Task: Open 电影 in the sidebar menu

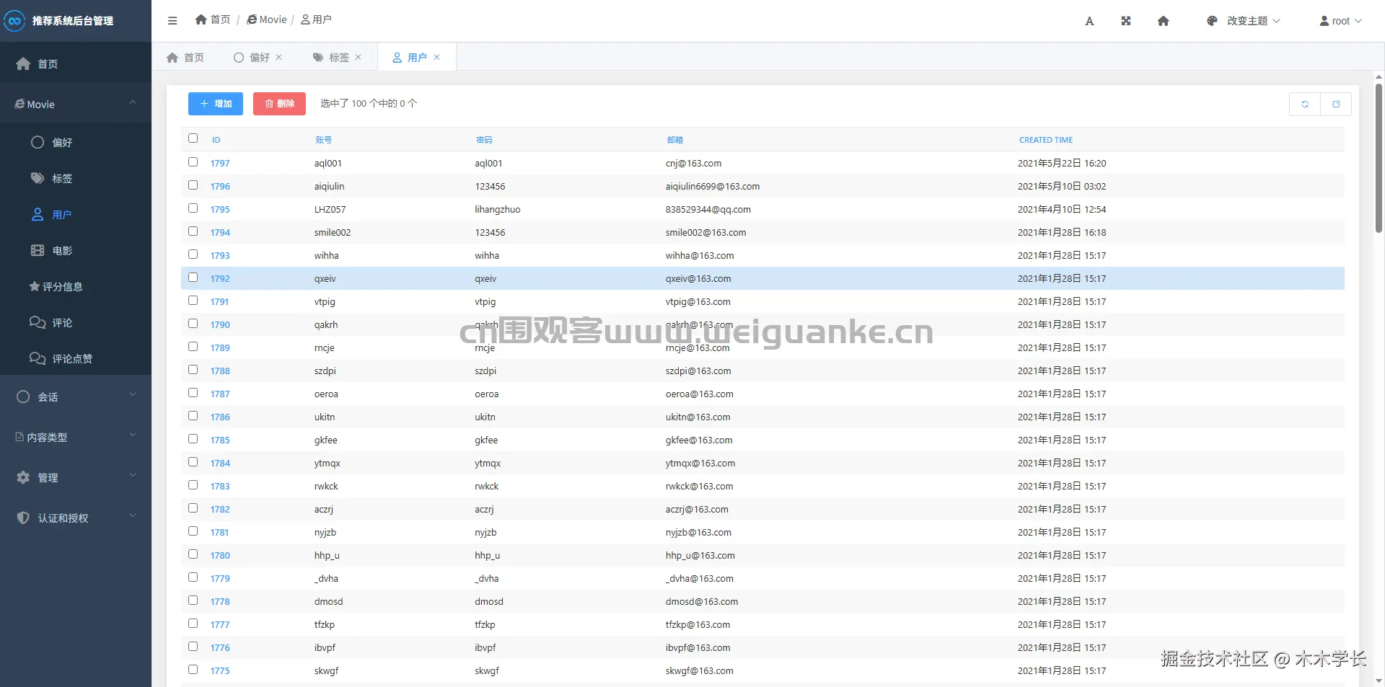Action: click(x=76, y=250)
